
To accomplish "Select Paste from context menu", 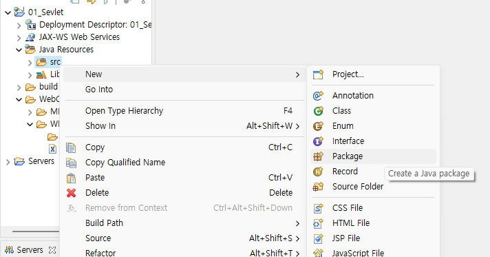I will [184, 178].
